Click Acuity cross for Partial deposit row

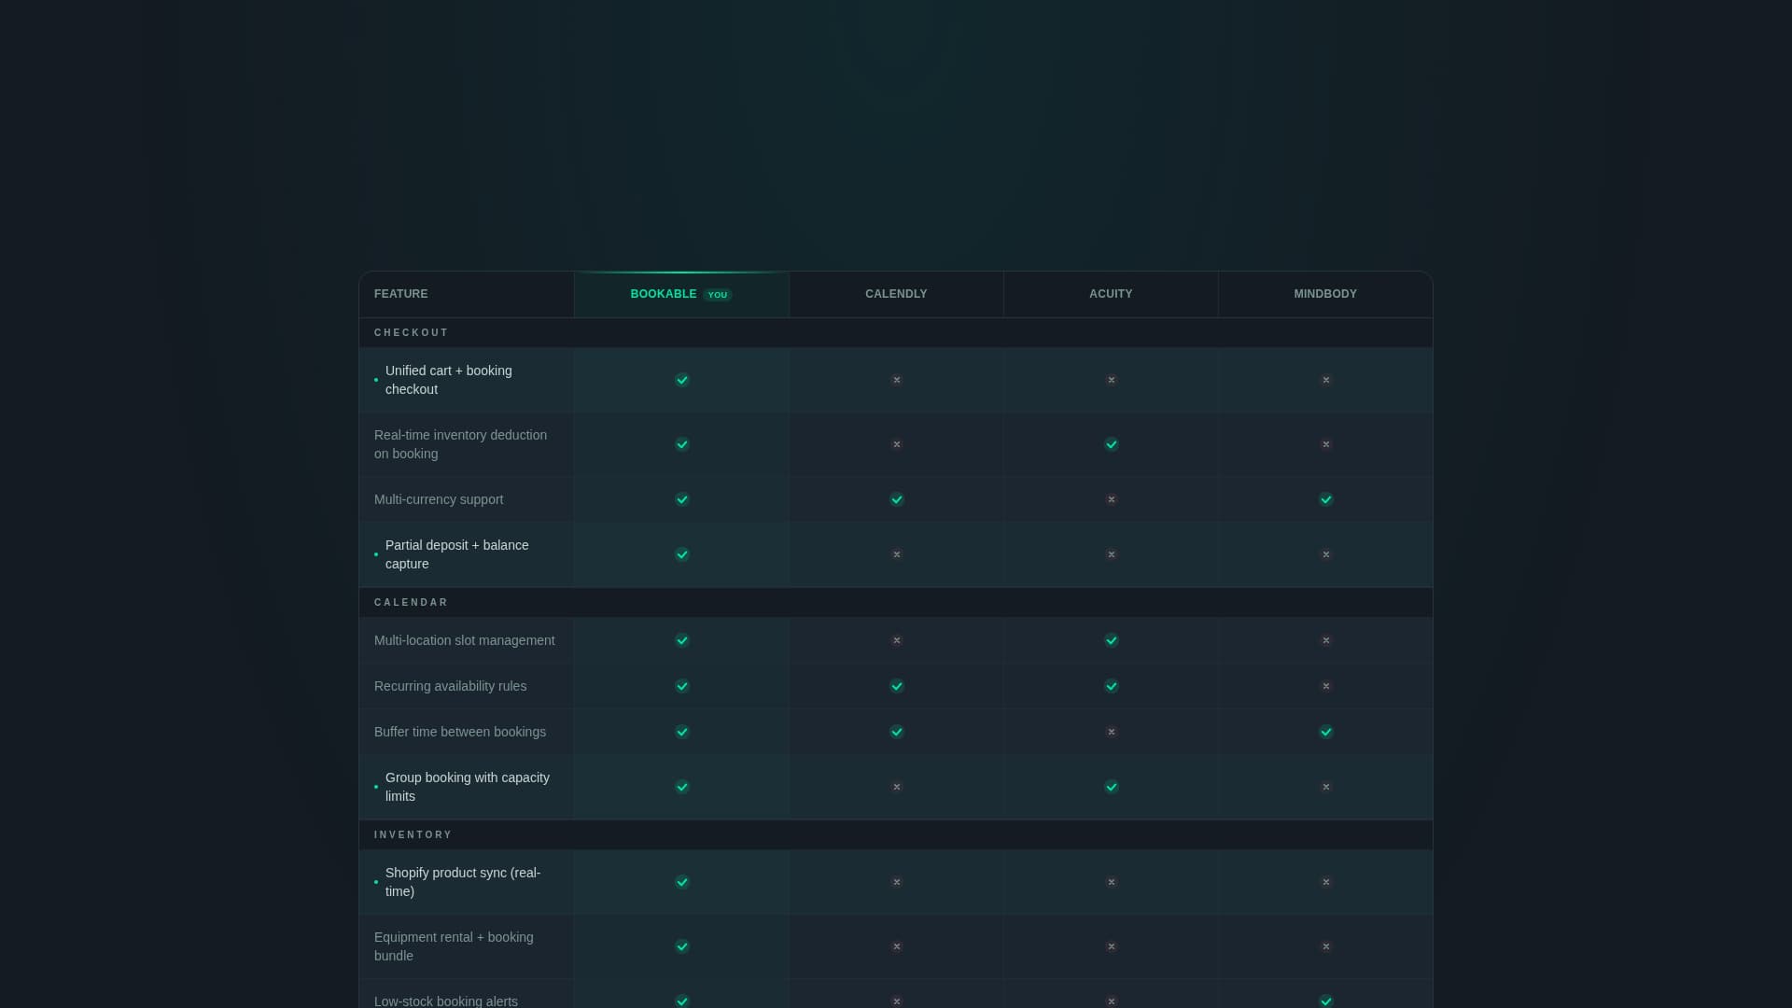point(1112,554)
